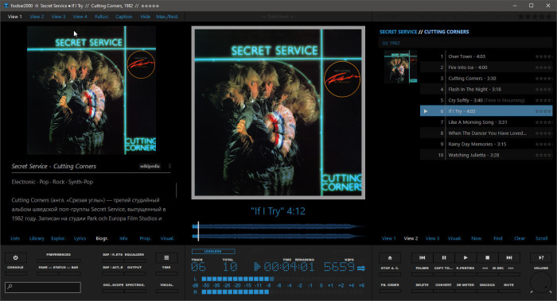The image size is (557, 301).
Task: Toggle the Oscilloscope button
Action: pos(113,284)
